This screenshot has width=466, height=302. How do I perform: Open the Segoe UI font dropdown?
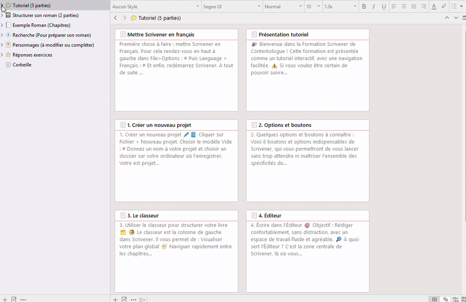231,6
